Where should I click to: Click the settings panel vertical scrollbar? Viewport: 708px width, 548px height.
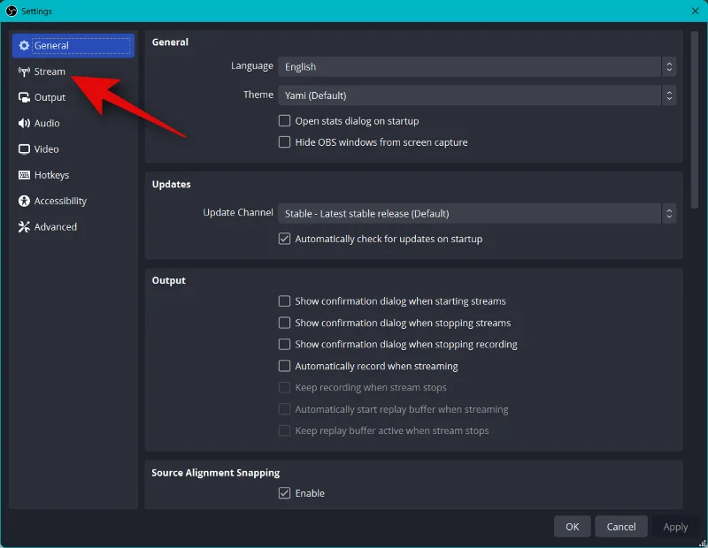click(695, 119)
